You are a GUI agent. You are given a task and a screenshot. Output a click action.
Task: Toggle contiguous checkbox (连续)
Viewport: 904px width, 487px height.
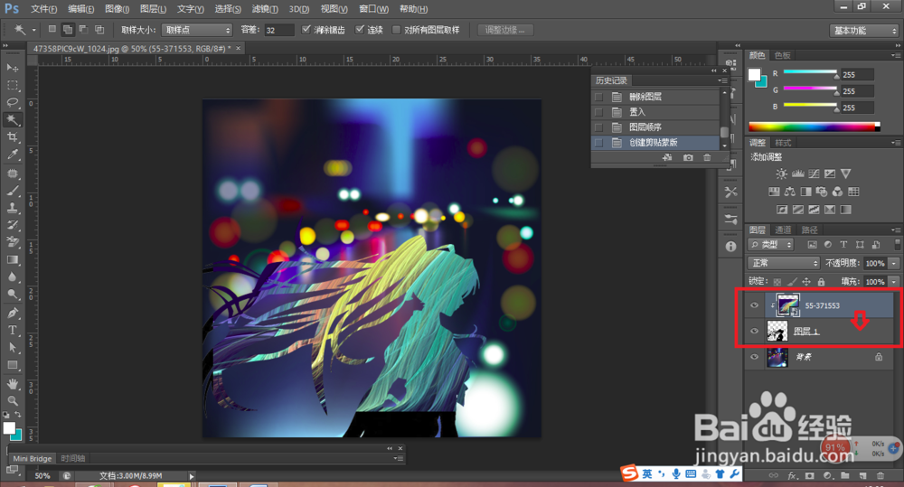tap(360, 30)
